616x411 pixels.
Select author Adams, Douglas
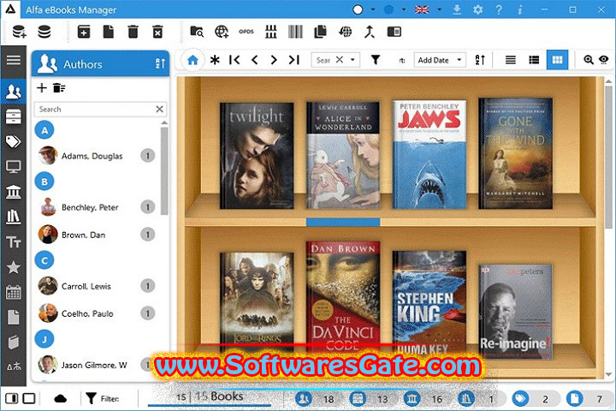click(96, 156)
